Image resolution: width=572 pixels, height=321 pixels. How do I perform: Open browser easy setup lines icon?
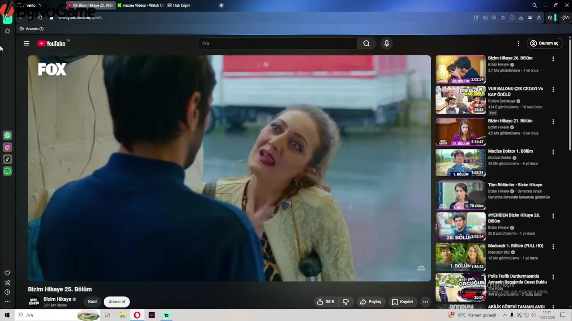[x=530, y=17]
